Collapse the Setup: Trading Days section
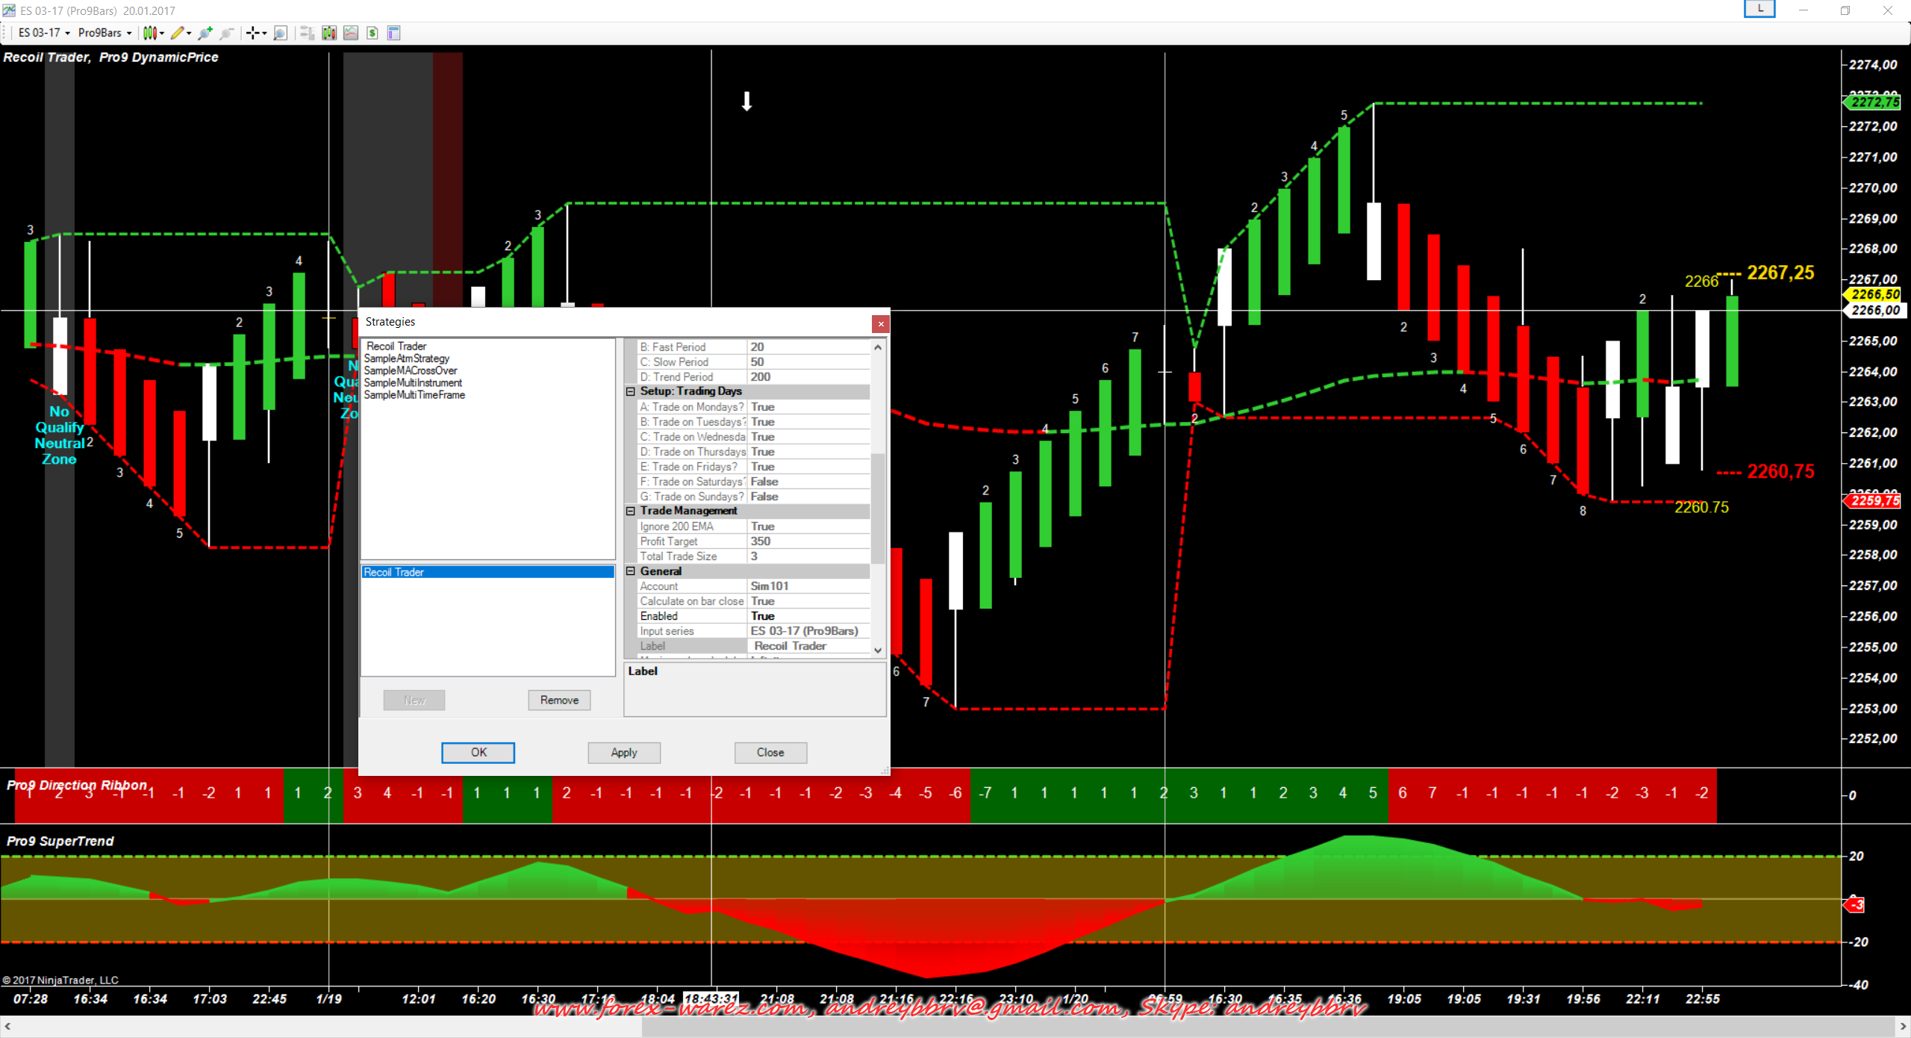The width and height of the screenshot is (1911, 1038). (631, 391)
